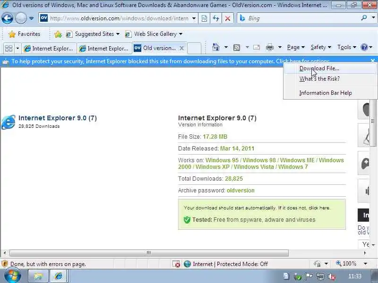Close the information bar with its X
The height and width of the screenshot is (283, 378).
(x=373, y=61)
